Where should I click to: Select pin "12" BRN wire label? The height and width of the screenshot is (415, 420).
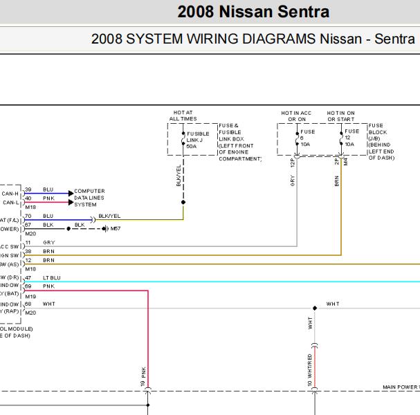[39, 260]
